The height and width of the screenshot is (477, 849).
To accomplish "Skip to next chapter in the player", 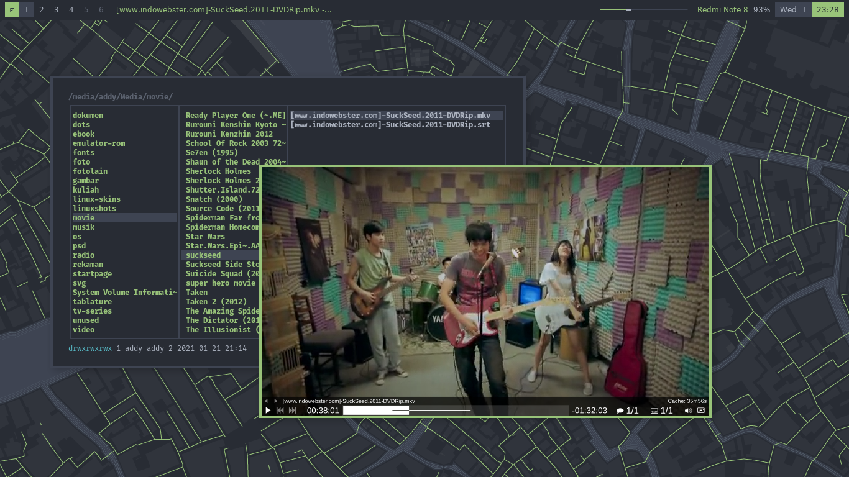I will pyautogui.click(x=293, y=411).
